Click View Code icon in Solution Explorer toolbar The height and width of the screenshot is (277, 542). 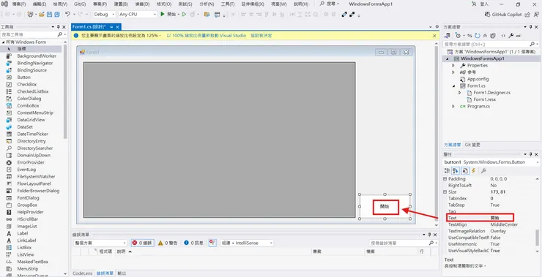503,36
